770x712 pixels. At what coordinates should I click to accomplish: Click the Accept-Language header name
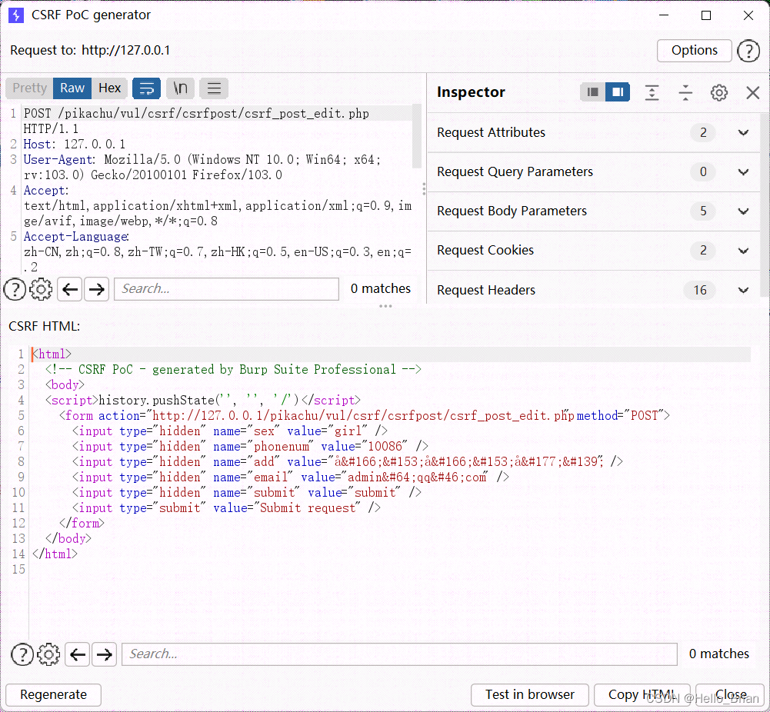[x=75, y=237]
